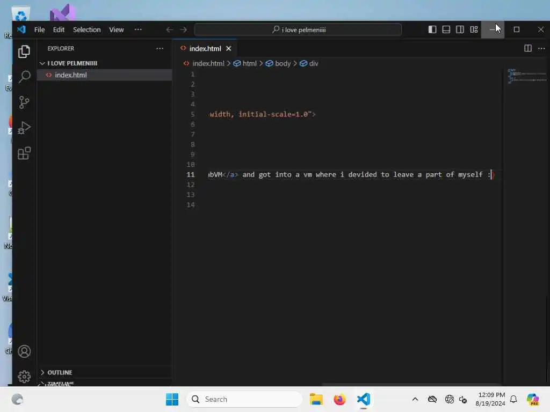Screen dimensions: 550x412
Task: Show hidden tray icons chevron
Action: coord(415,399)
